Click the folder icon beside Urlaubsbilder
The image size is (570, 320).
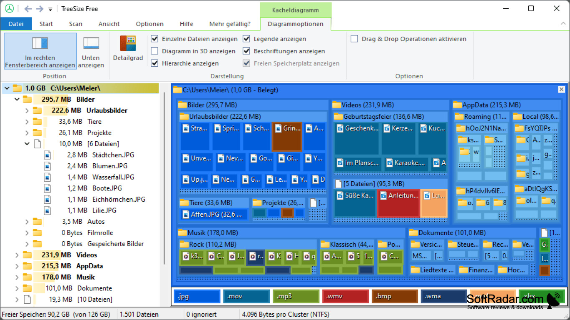pyautogui.click(x=36, y=110)
